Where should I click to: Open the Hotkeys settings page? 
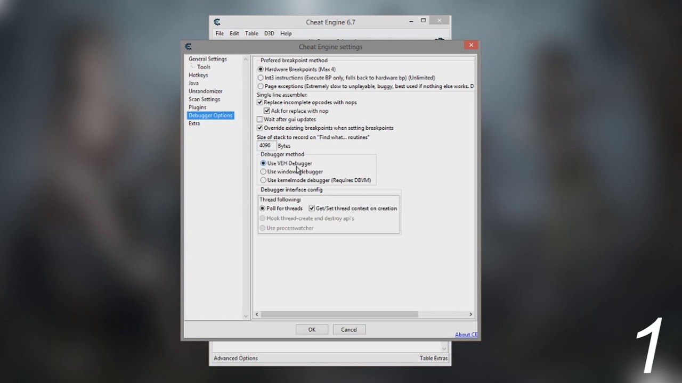pyautogui.click(x=198, y=75)
